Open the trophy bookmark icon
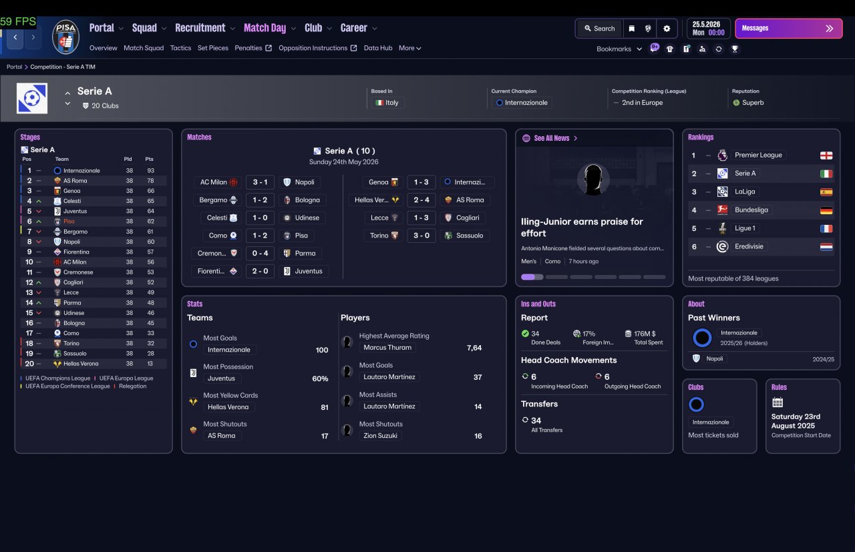The height and width of the screenshot is (552, 855). pyautogui.click(x=735, y=49)
